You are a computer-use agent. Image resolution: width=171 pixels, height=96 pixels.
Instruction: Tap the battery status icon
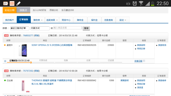tap(153, 3)
